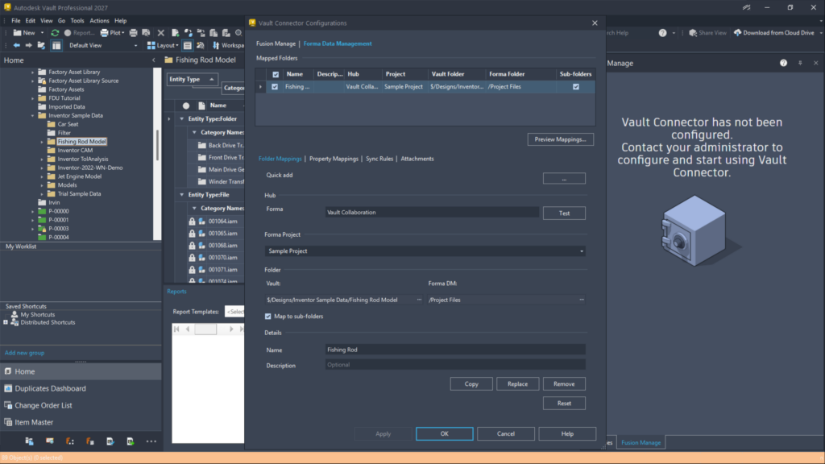
Task: Toggle the Sub-folders checkbox in Fishing row
Action: pos(576,87)
